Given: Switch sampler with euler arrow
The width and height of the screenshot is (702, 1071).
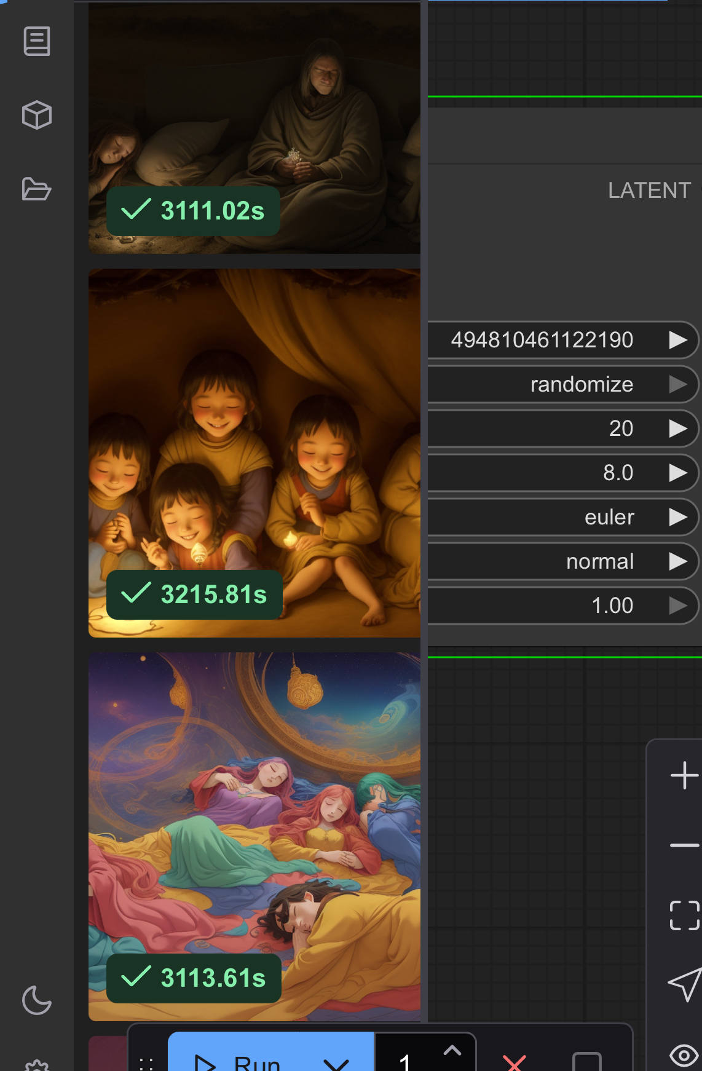Looking at the screenshot, I should click(678, 517).
